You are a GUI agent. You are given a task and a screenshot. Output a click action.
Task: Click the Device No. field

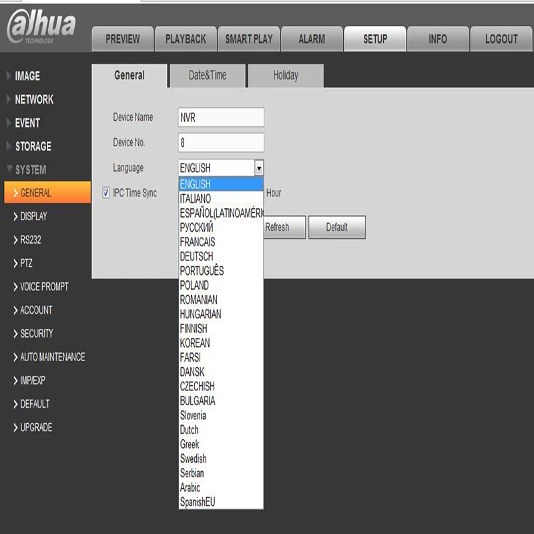pos(221,143)
